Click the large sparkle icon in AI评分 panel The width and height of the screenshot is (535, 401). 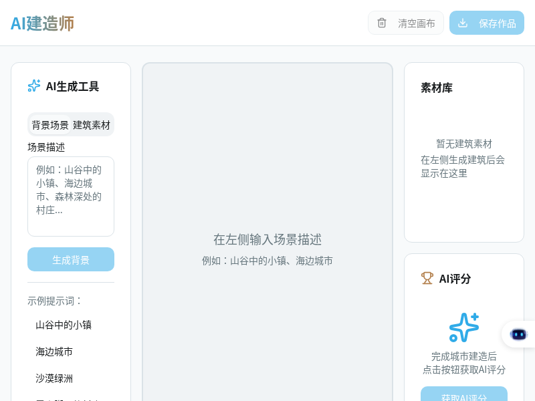pyautogui.click(x=464, y=327)
